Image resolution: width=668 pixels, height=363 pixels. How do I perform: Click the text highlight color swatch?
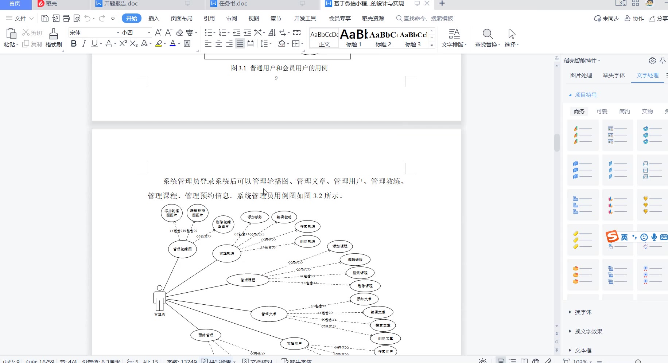[x=159, y=44]
